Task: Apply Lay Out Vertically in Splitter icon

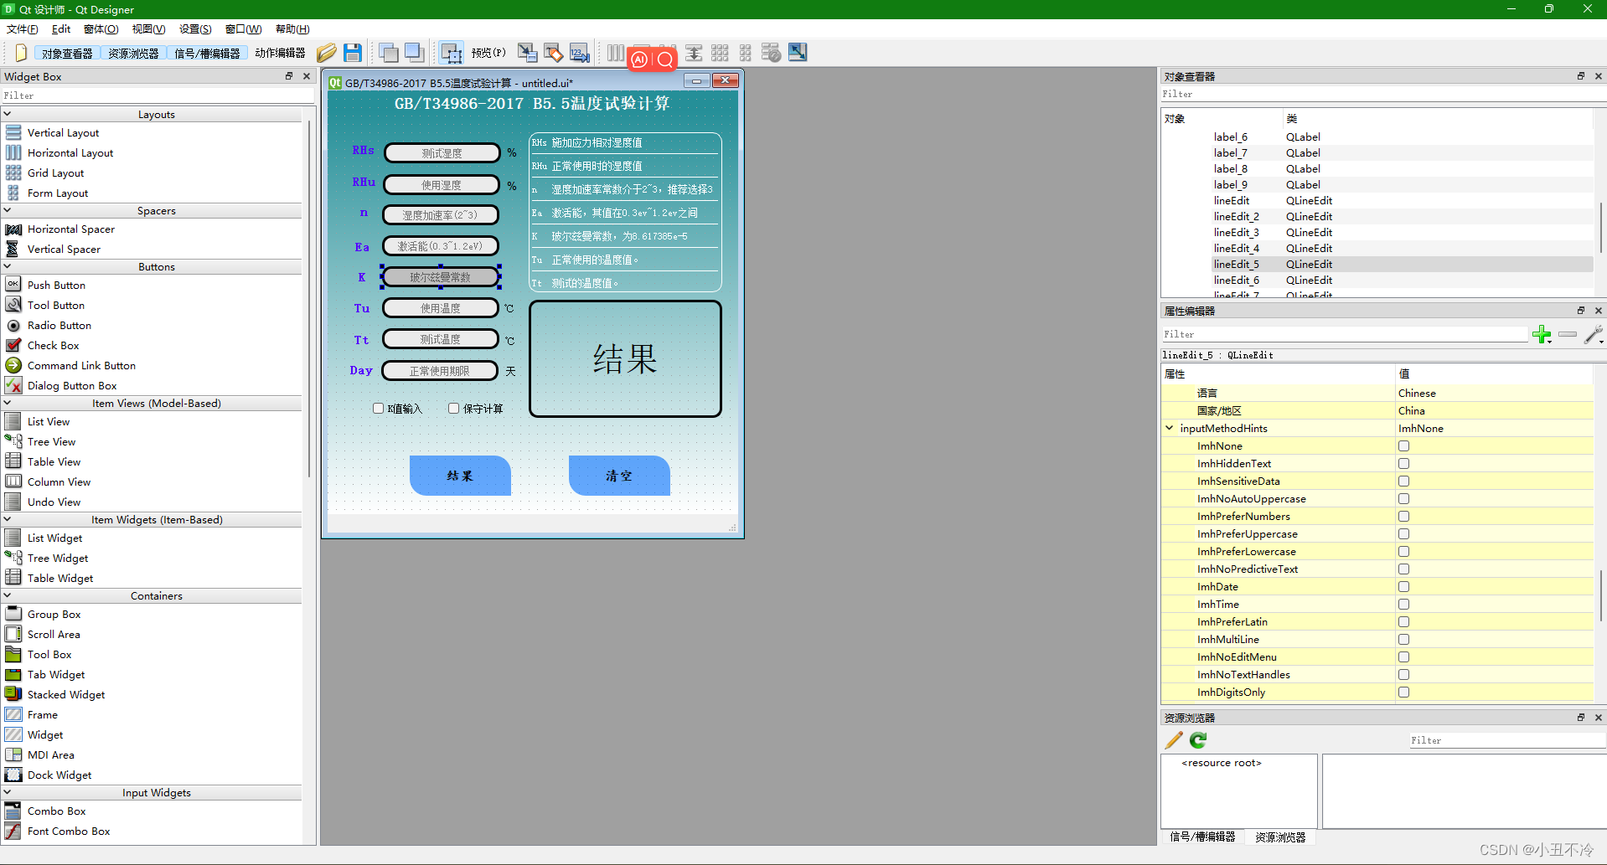Action: pyautogui.click(x=694, y=53)
